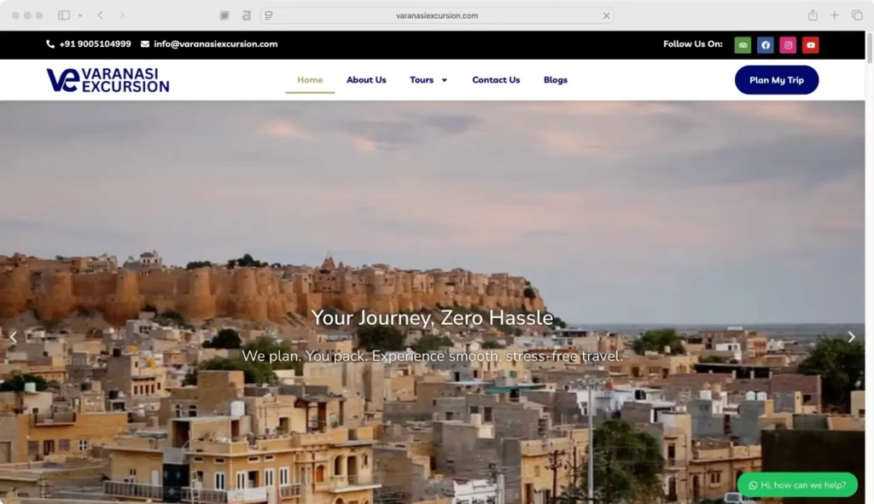The image size is (874, 504).
Task: Expand the Tours dropdown menu
Action: pyautogui.click(x=428, y=79)
